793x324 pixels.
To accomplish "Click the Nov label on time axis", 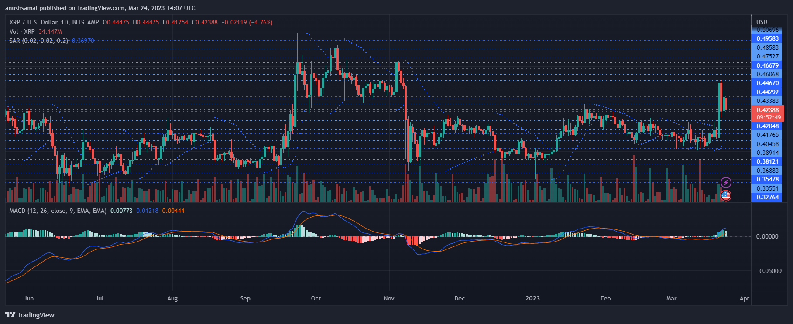I will pyautogui.click(x=389, y=298).
